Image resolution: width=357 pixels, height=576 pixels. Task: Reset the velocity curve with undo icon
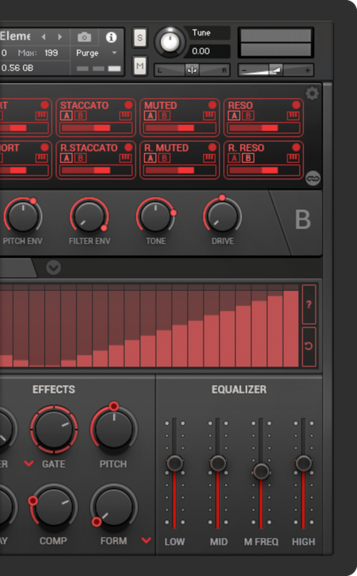tap(309, 346)
